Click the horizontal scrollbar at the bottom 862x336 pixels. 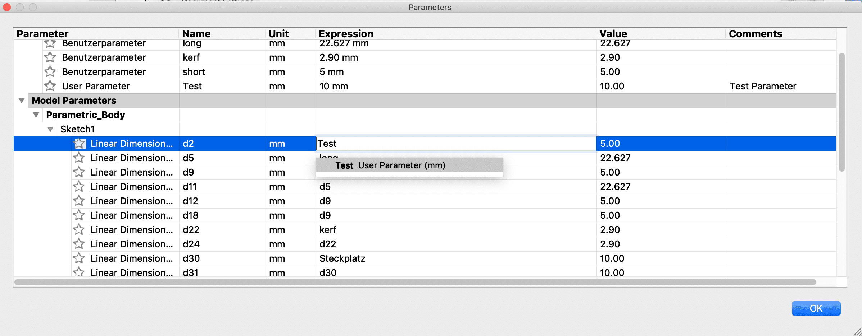(414, 282)
